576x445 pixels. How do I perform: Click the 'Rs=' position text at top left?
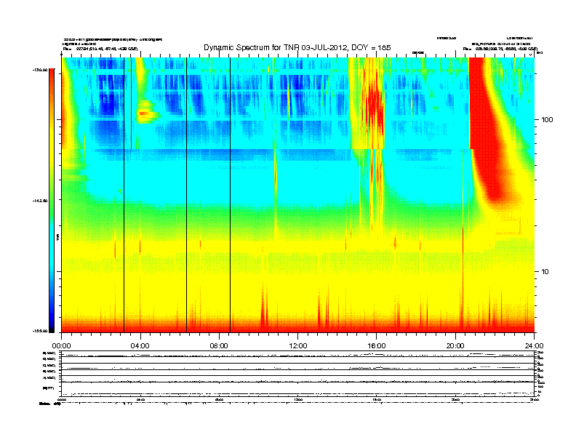100,49
